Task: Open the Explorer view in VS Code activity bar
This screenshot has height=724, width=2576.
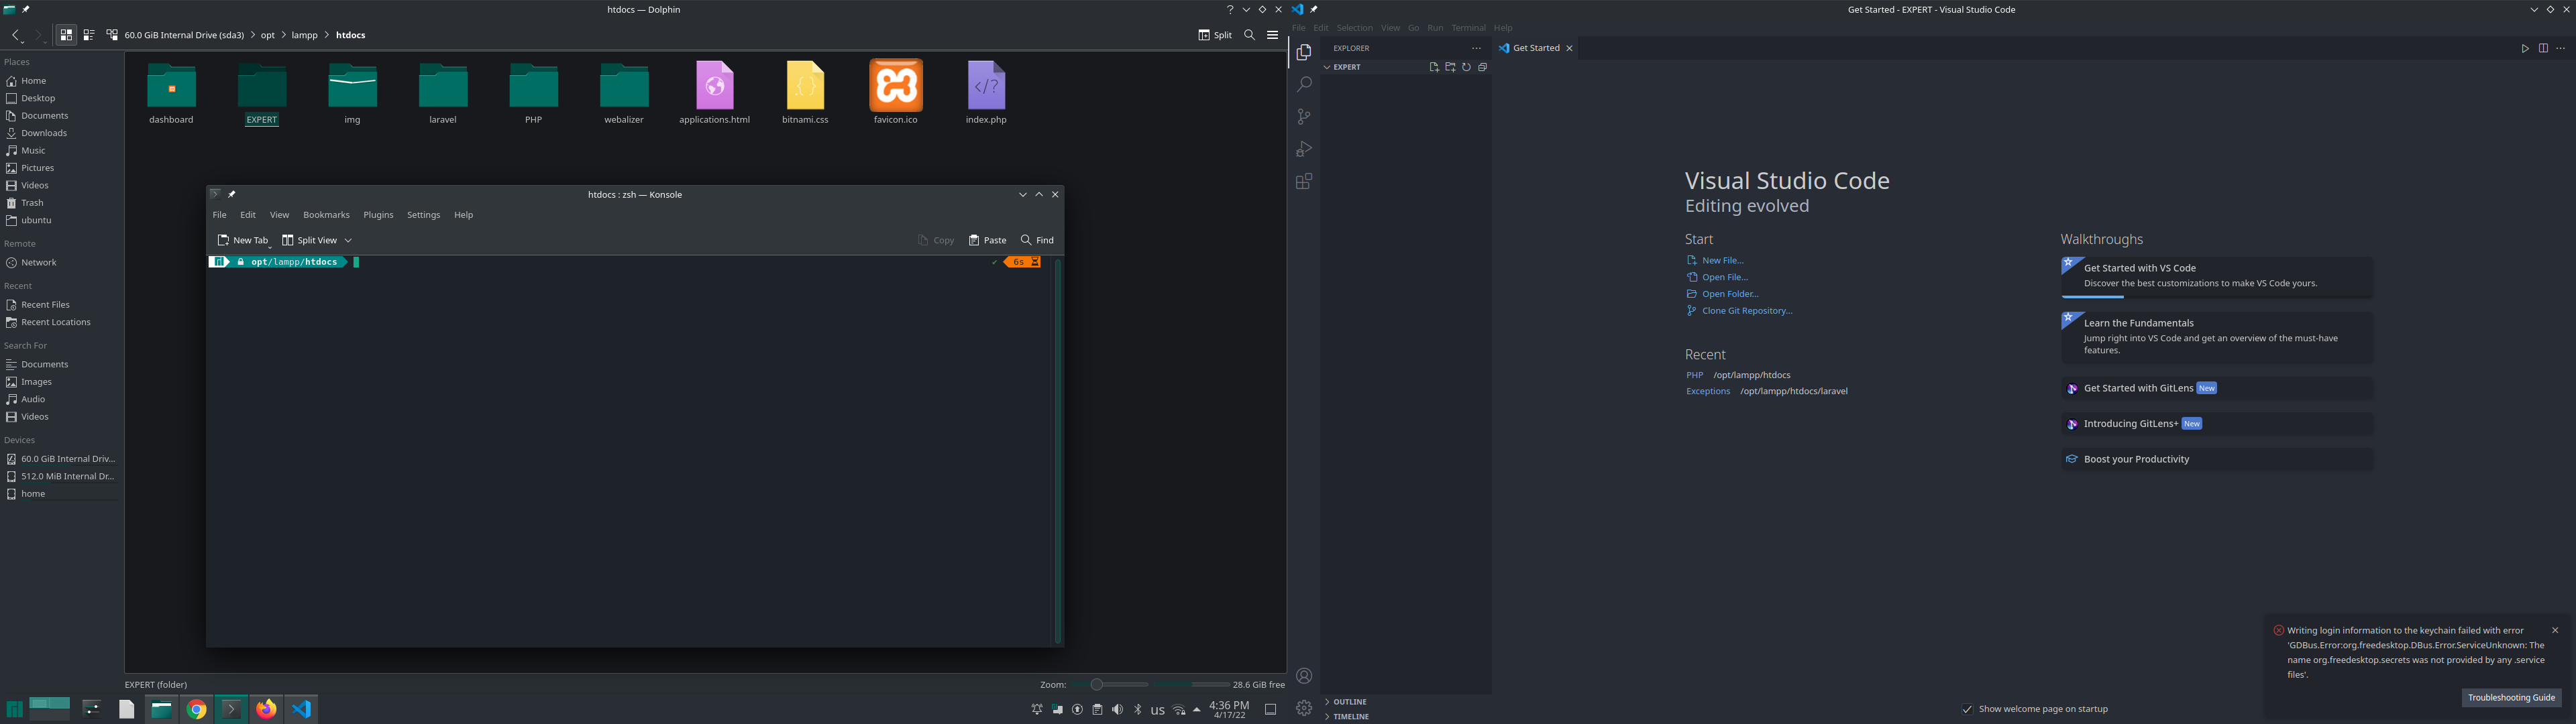Action: [1304, 52]
